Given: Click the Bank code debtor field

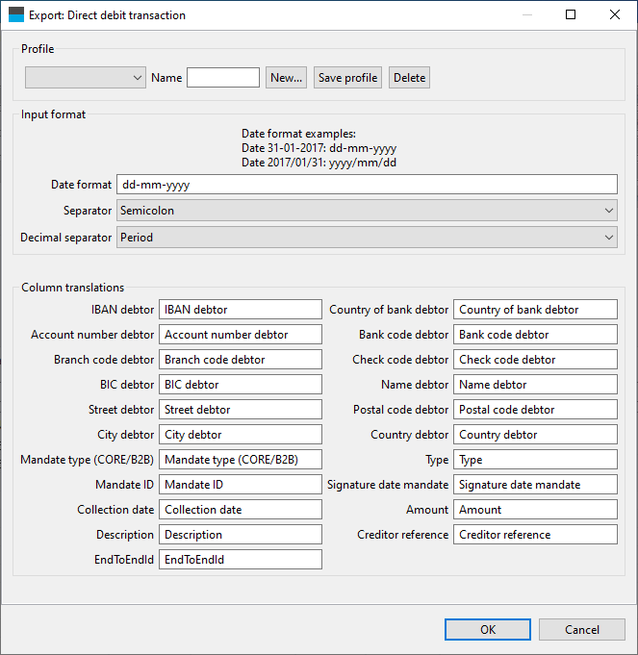Looking at the screenshot, I should pos(535,335).
